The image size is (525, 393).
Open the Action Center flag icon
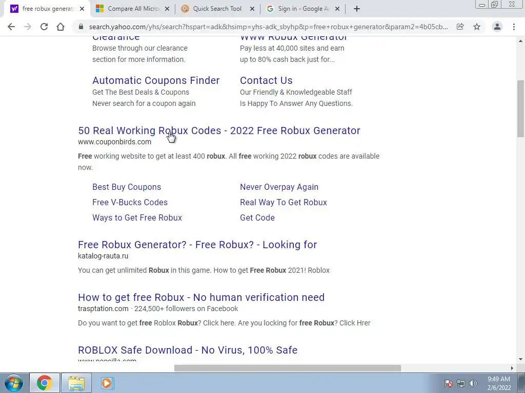[x=449, y=383]
